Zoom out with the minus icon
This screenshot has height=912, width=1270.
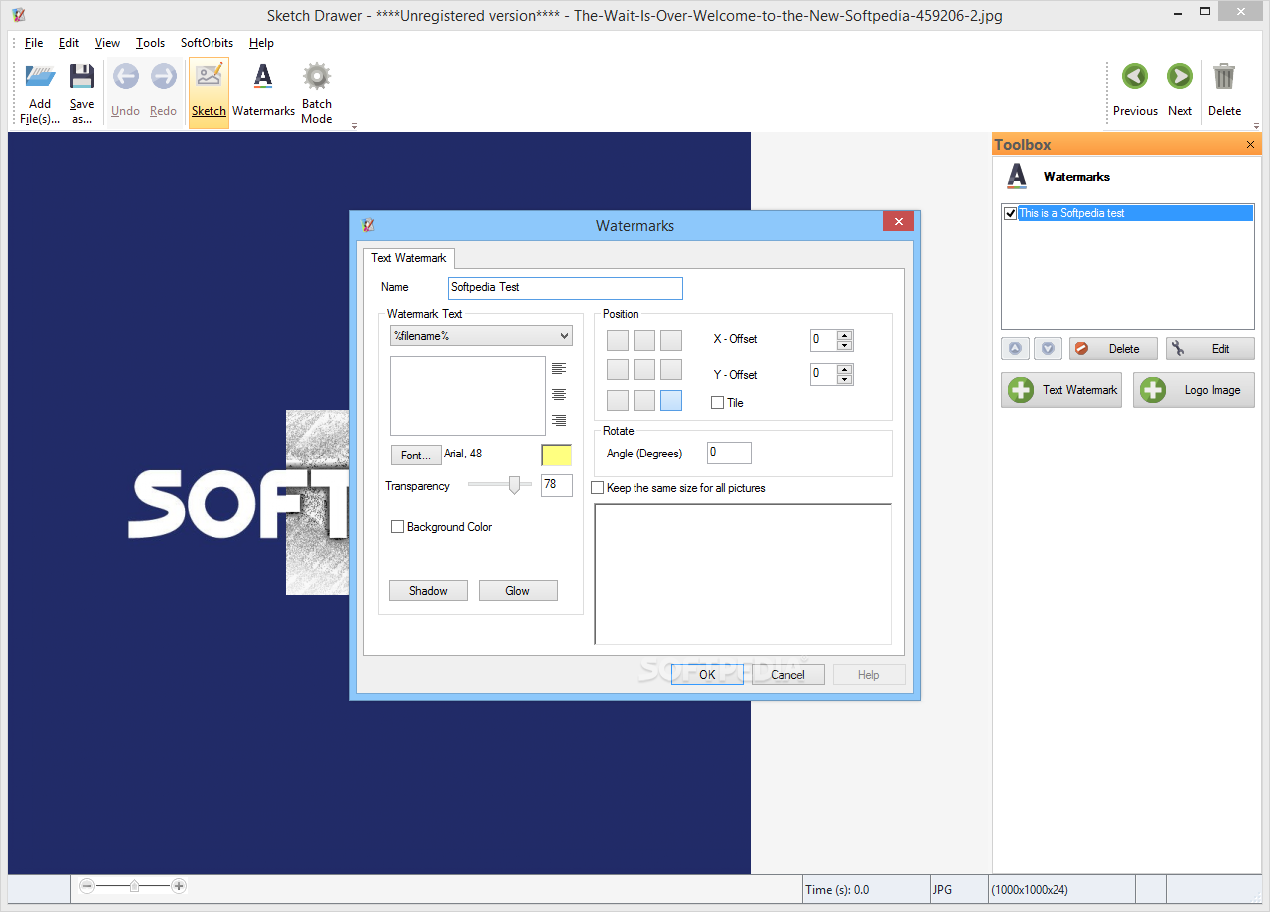(87, 885)
